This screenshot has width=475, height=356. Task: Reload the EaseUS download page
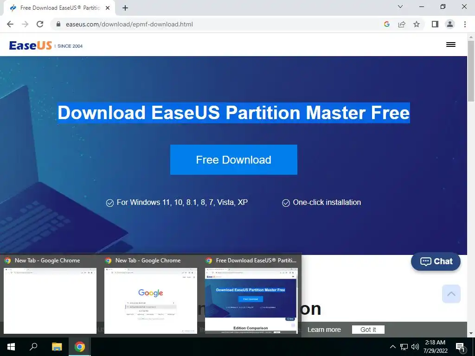tap(40, 24)
